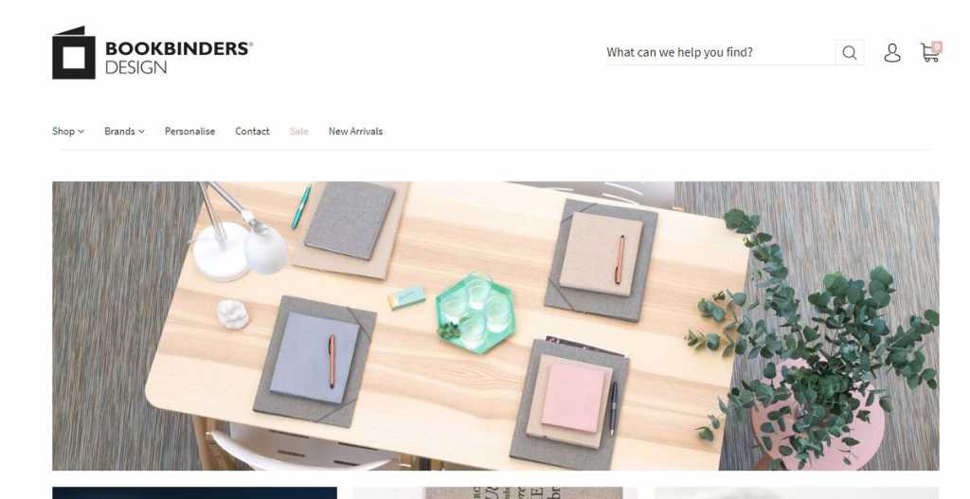Click the Bookbinders Design brand text
Screen dimensions: 970x499
(x=179, y=58)
